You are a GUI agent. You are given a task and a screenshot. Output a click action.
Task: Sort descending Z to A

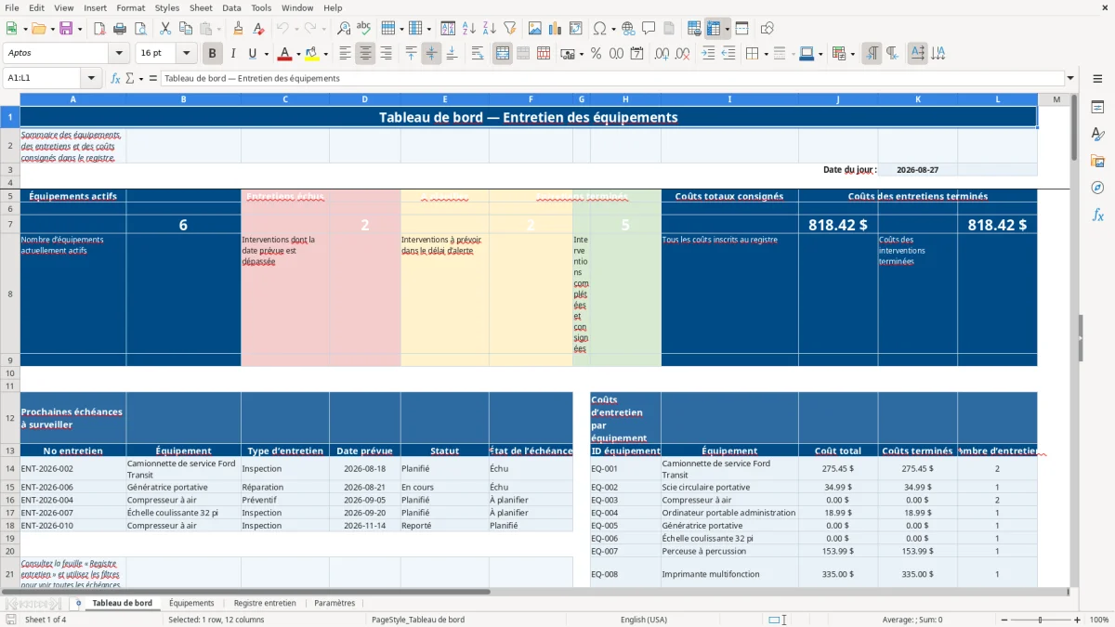(x=490, y=29)
